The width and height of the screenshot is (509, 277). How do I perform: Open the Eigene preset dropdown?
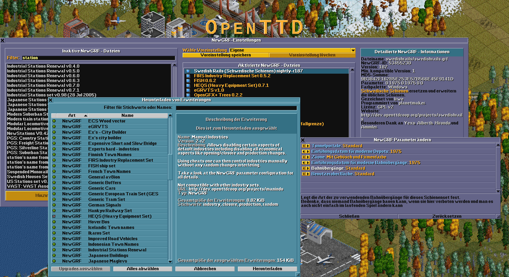[x=352, y=50]
